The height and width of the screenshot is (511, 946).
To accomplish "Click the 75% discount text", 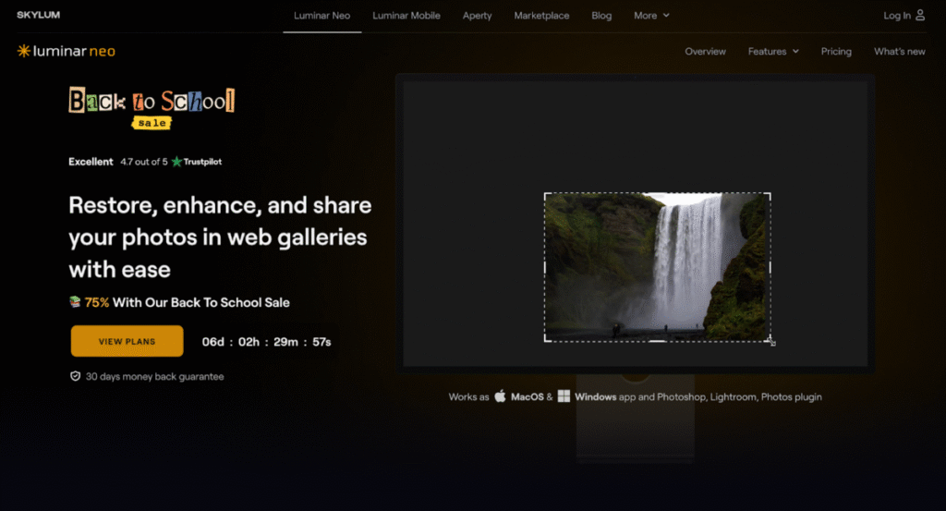I will 96,302.
